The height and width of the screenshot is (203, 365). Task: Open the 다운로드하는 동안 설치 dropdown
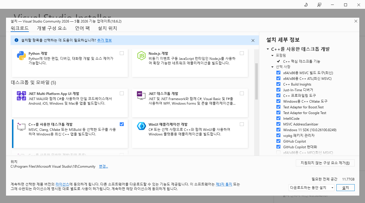tap(312, 188)
